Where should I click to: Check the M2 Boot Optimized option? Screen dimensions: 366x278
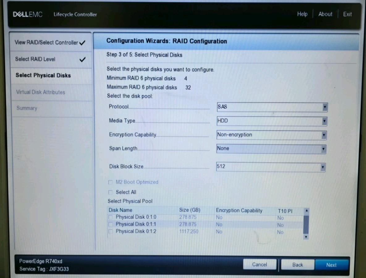tap(110, 182)
